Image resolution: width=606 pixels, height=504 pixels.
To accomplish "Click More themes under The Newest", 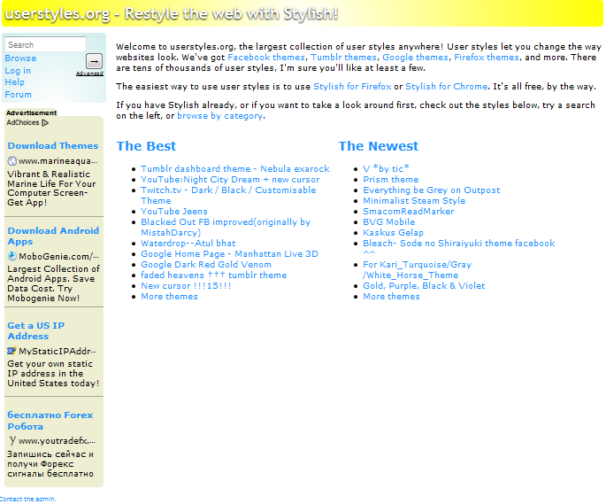I will tap(391, 297).
